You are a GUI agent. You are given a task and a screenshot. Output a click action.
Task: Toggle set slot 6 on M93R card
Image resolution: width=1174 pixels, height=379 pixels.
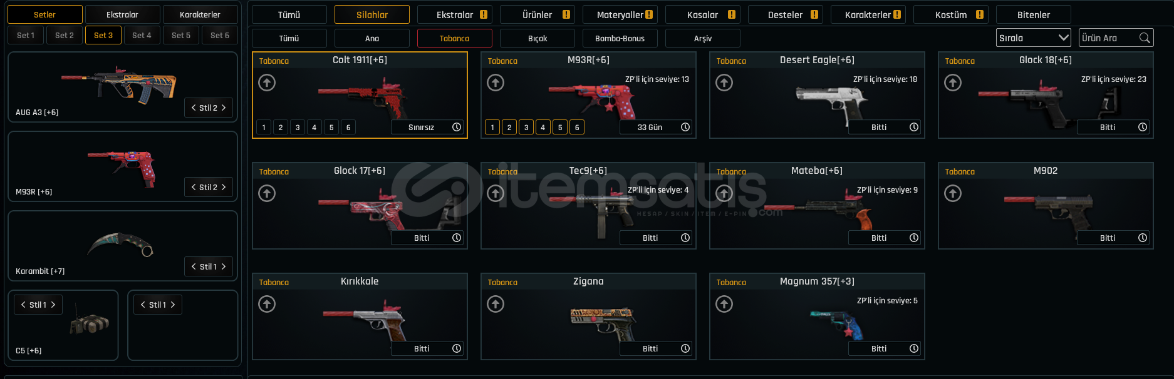coord(577,127)
